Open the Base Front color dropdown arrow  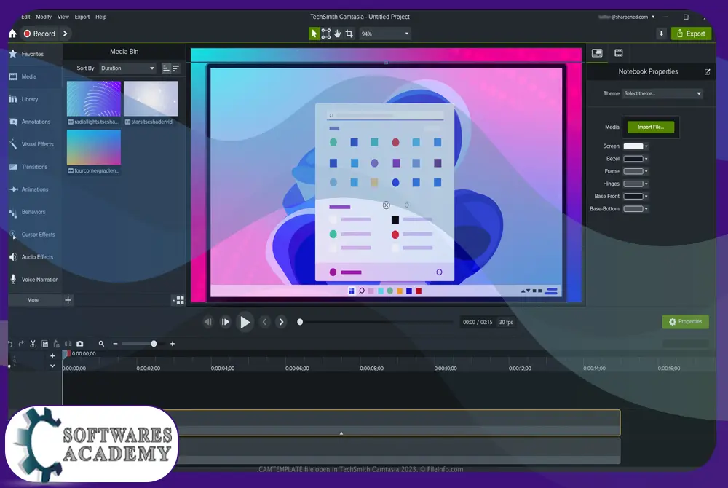646,197
